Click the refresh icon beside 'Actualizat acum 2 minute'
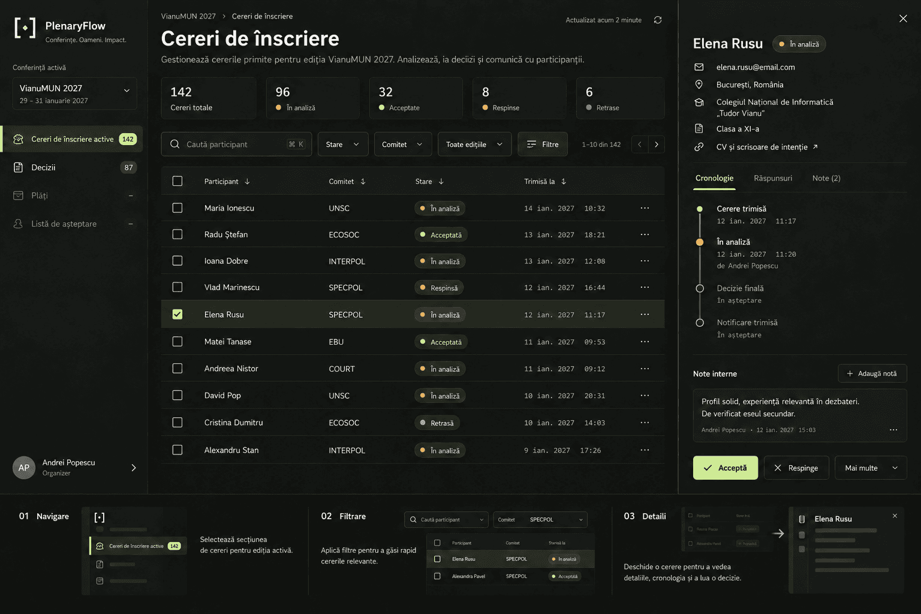Screen dimensions: 921x614 coord(658,20)
